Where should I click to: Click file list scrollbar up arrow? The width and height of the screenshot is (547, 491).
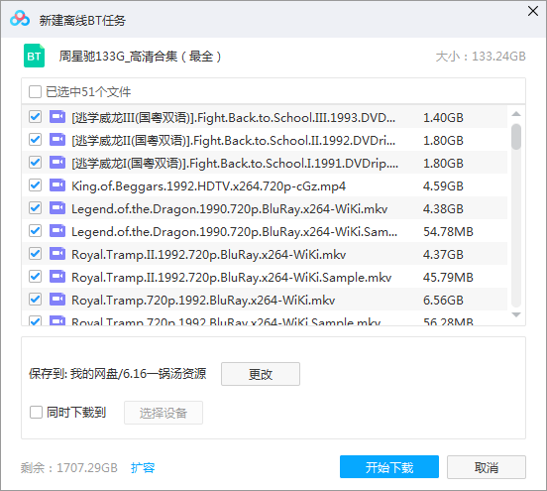coord(516,114)
